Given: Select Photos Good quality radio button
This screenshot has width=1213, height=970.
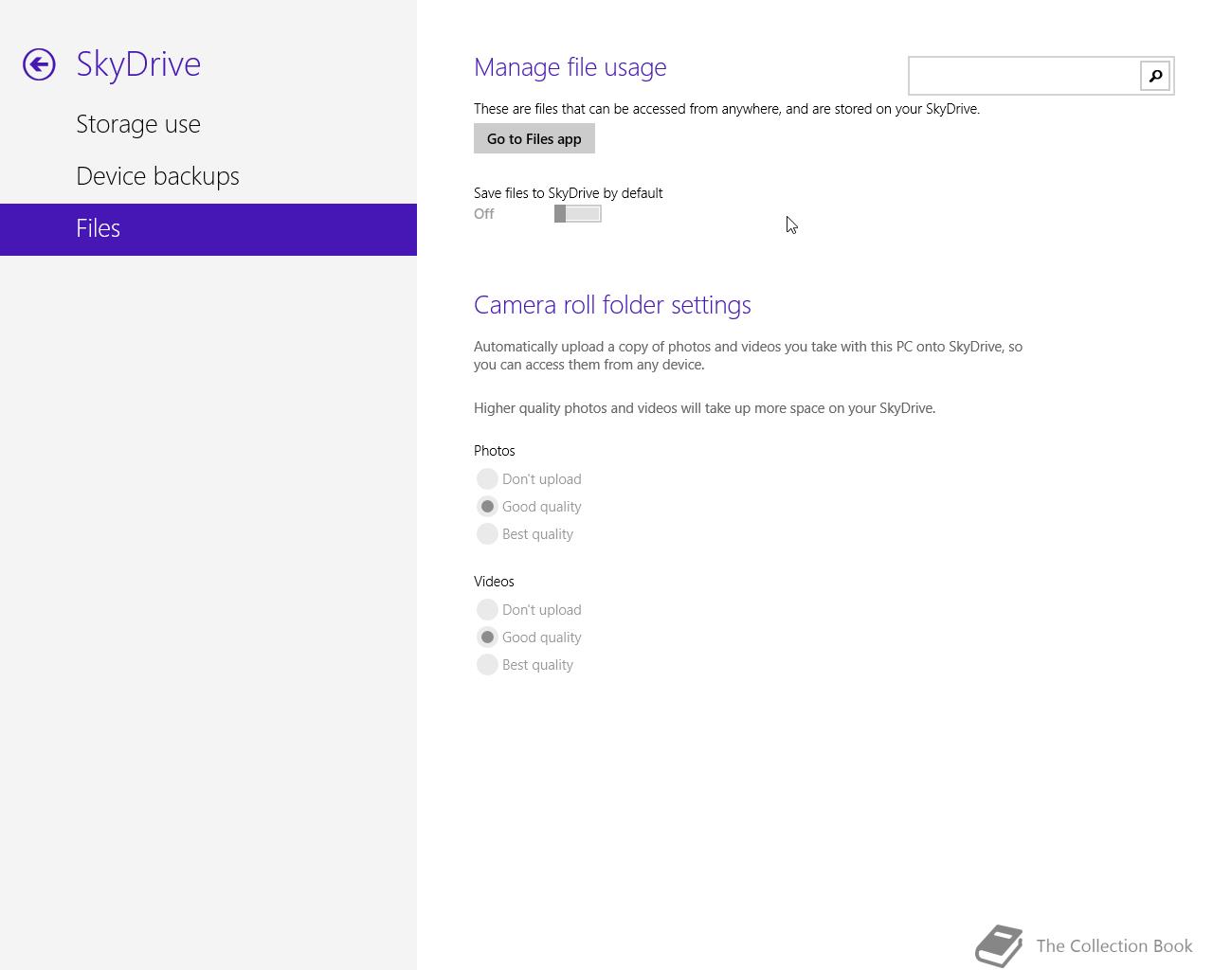Looking at the screenshot, I should pos(487,507).
